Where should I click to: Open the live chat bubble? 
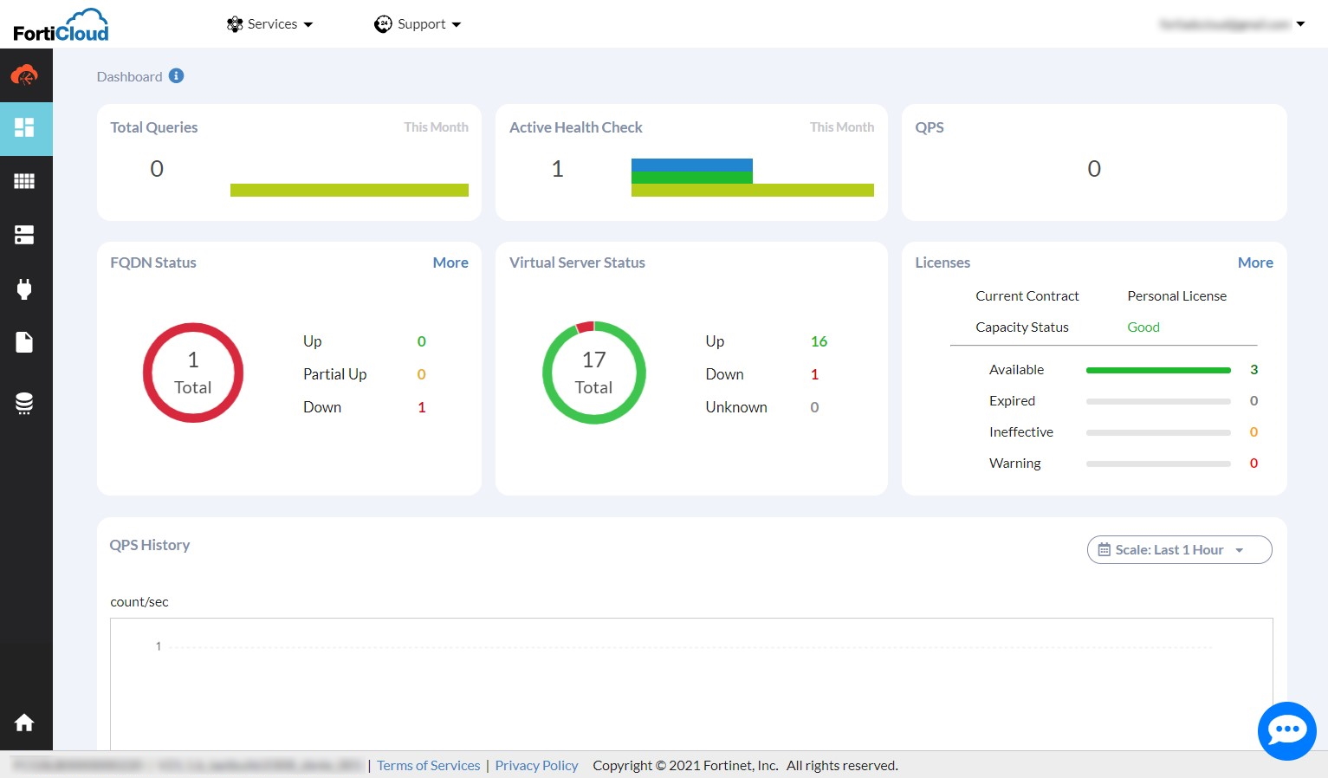click(1286, 730)
